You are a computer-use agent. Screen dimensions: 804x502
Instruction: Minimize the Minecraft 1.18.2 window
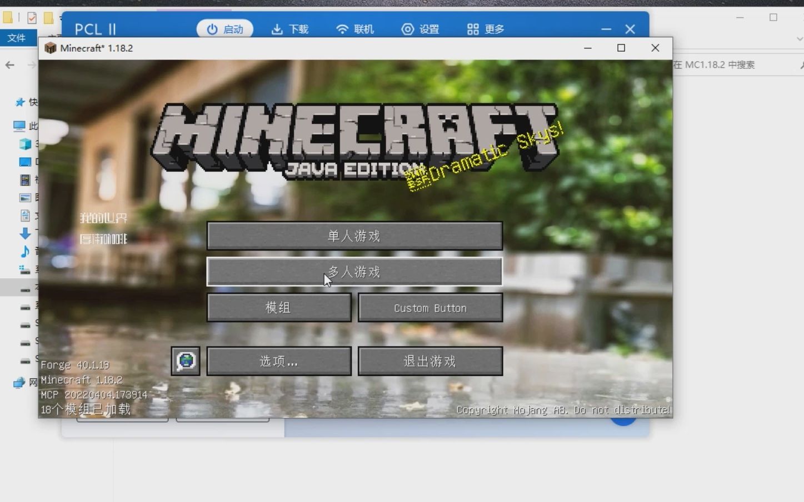(x=587, y=48)
